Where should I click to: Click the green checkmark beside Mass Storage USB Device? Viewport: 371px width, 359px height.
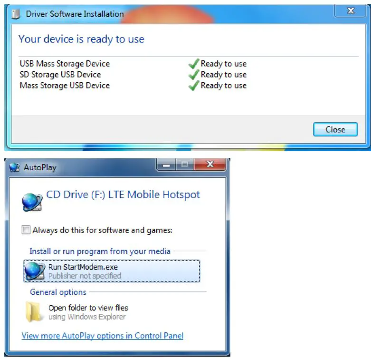coord(194,85)
